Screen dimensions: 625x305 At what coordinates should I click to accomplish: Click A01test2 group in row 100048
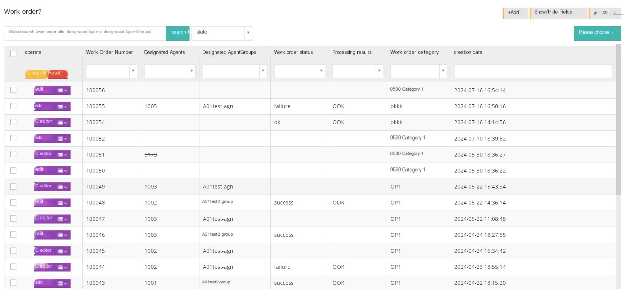[x=217, y=202]
